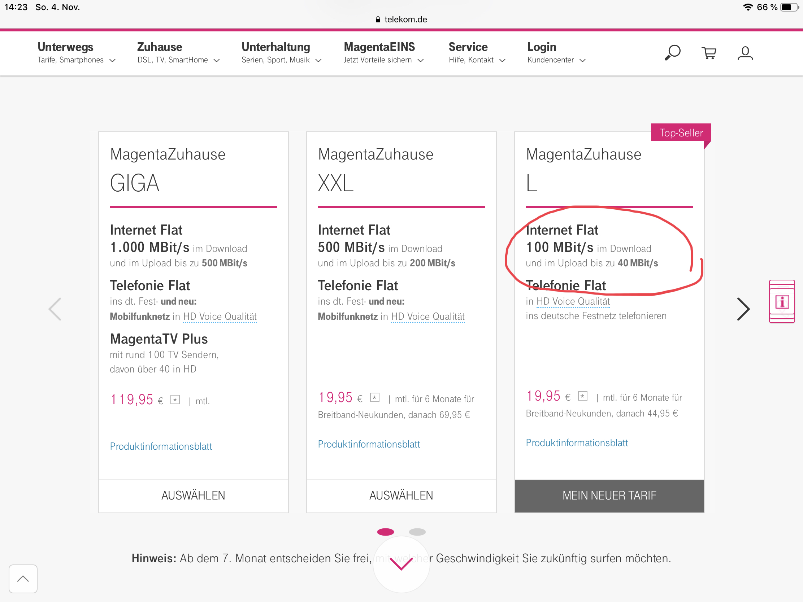Click the magenta scroll-down chevron circle
Viewport: 803px width, 602px height.
click(x=401, y=563)
